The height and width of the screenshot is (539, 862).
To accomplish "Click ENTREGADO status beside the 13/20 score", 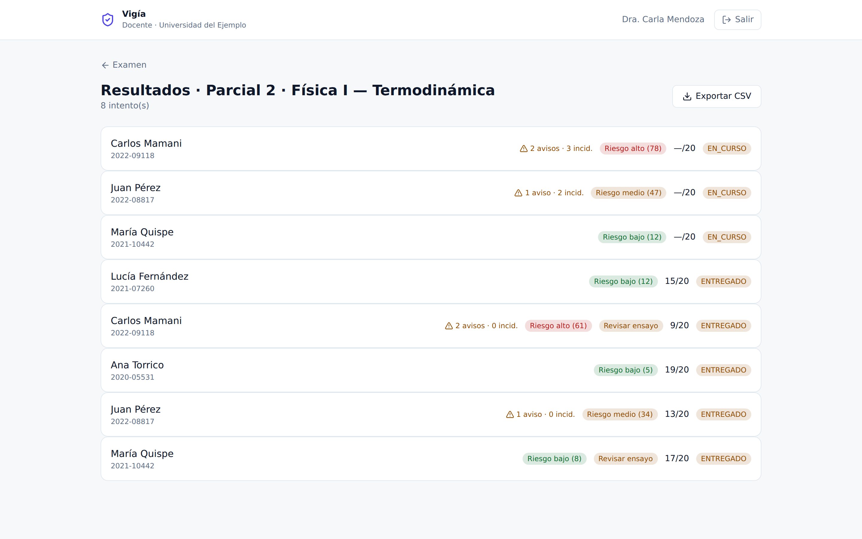I will 723,415.
